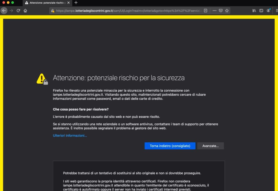Image resolution: width=278 pixels, height=191 pixels.
Task: Click the 'Ulteriori informazioni…' link
Action: tap(70, 135)
